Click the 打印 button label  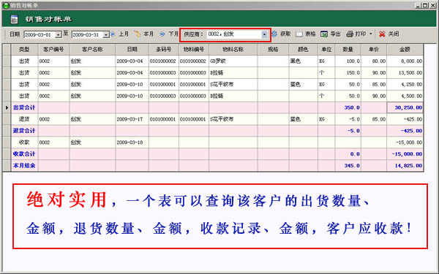tap(361, 34)
